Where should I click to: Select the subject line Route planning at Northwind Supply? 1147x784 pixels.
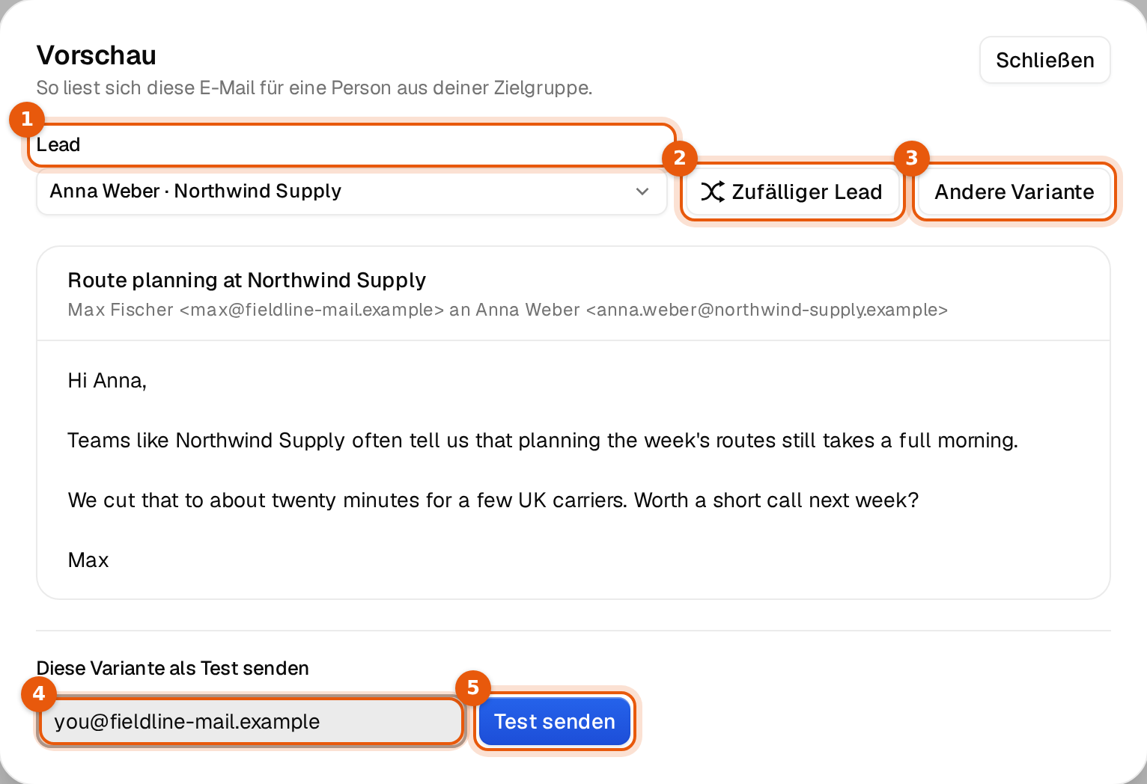pos(247,280)
